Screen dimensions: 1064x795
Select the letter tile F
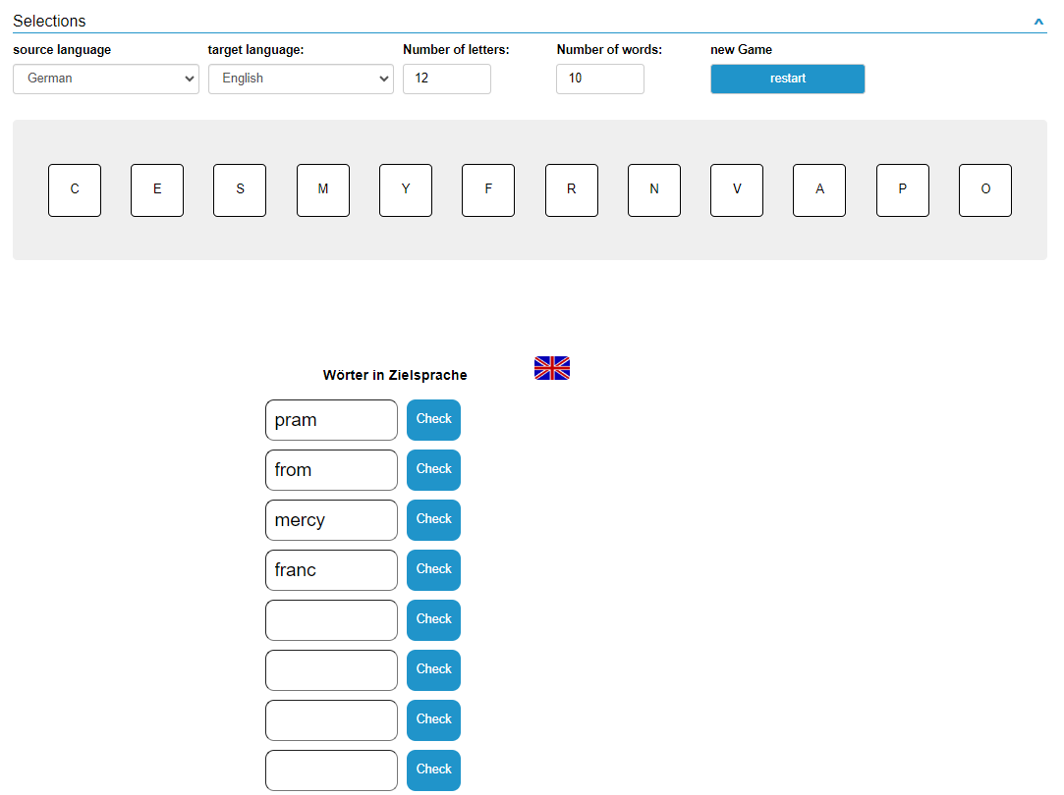tap(488, 190)
